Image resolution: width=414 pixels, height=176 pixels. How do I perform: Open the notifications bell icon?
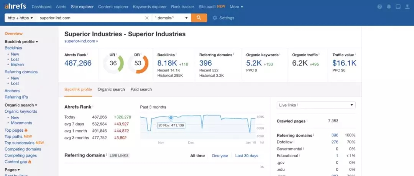[389, 7]
